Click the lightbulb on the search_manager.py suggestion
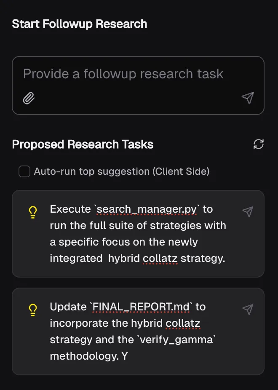 pos(33,212)
